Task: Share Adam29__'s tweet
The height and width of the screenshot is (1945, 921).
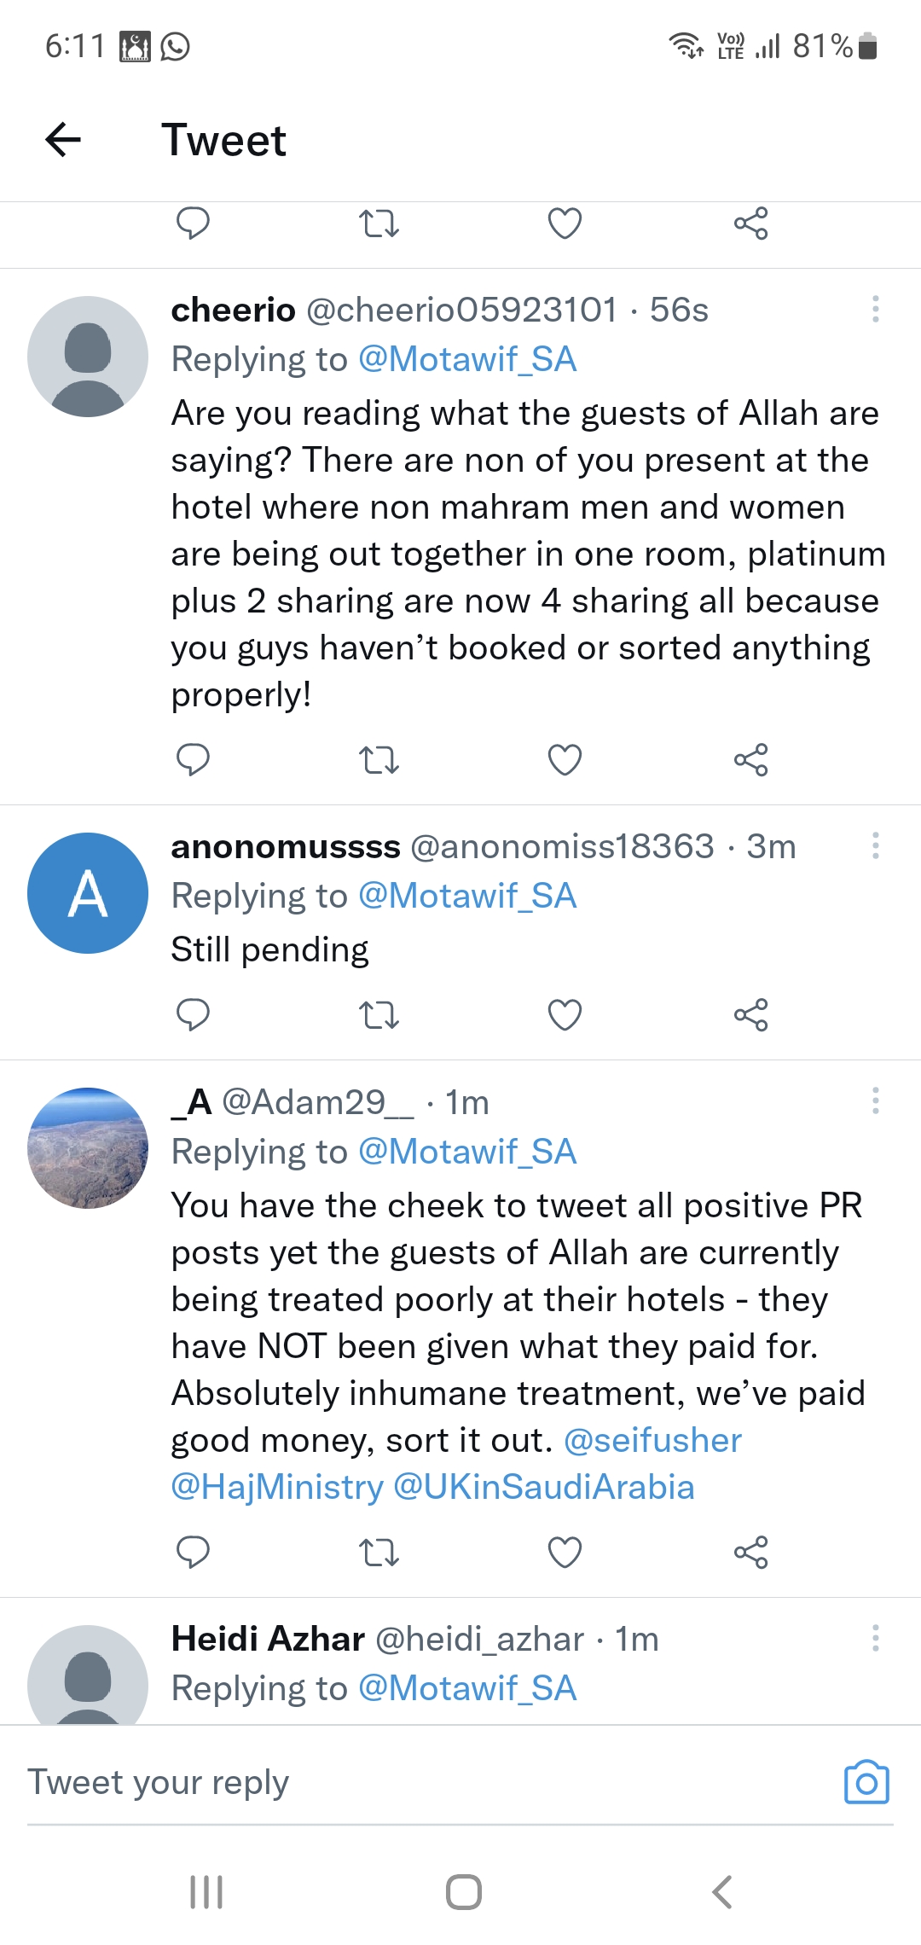Action: tap(750, 1552)
